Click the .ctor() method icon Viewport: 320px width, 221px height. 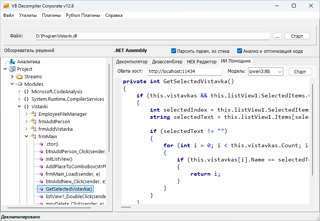(x=42, y=144)
